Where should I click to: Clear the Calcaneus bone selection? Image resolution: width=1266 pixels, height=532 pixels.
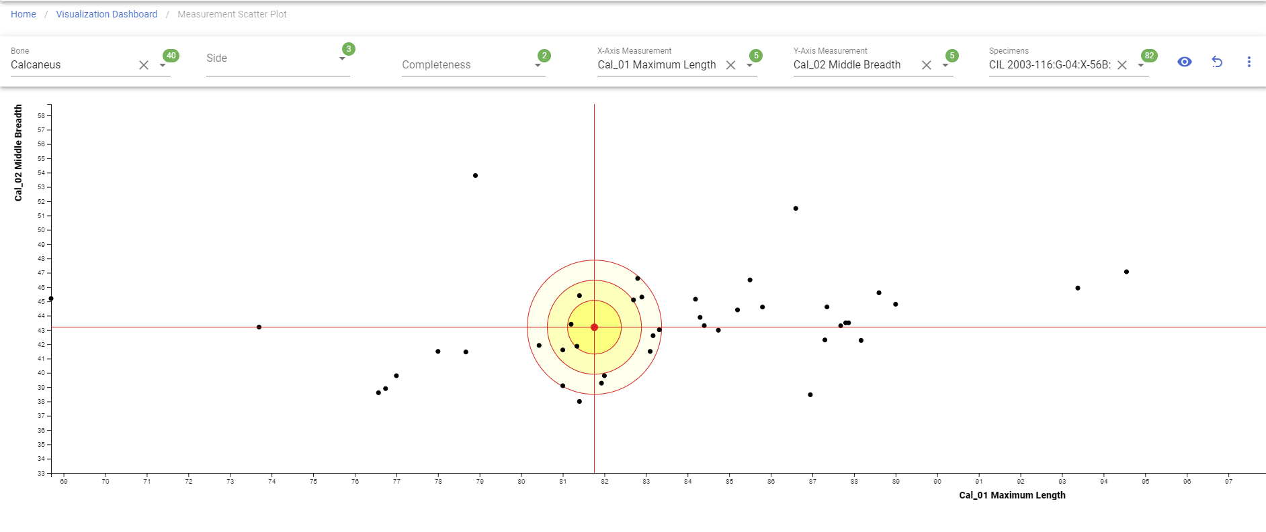pyautogui.click(x=144, y=65)
